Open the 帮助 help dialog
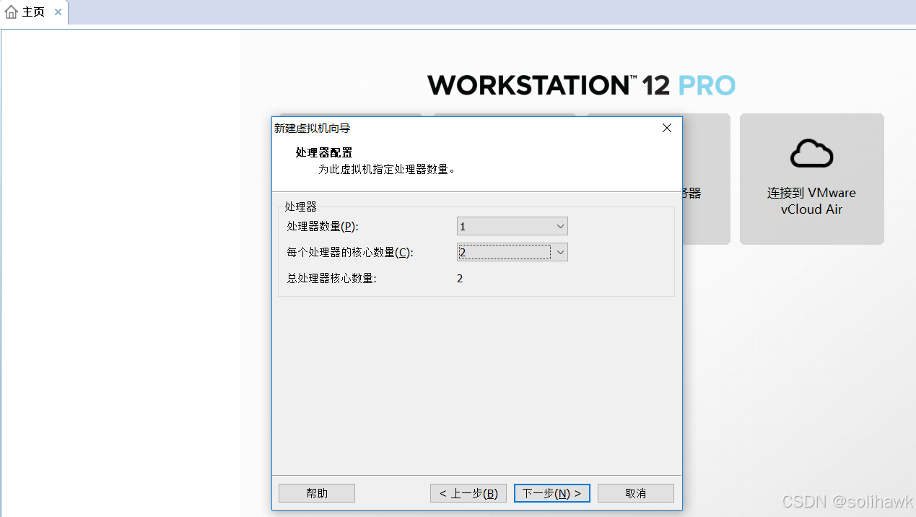The height and width of the screenshot is (517, 916). [x=316, y=493]
